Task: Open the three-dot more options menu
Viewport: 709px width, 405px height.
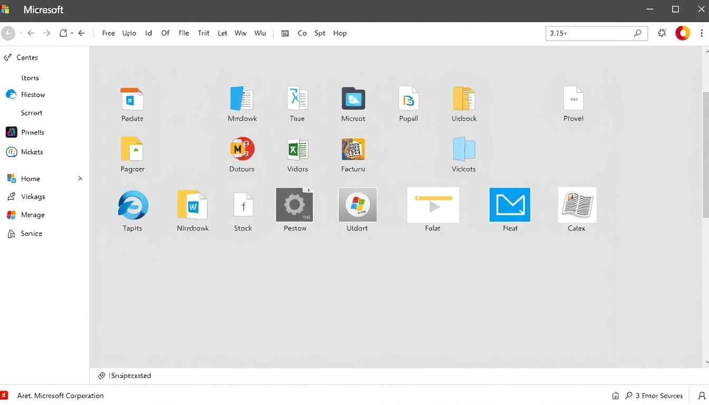Action: 702,33
